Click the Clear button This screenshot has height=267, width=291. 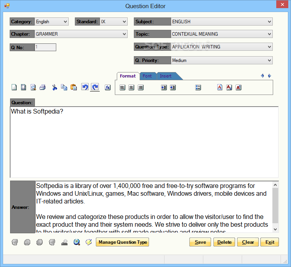point(248,242)
